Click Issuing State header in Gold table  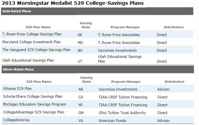click(x=86, y=25)
